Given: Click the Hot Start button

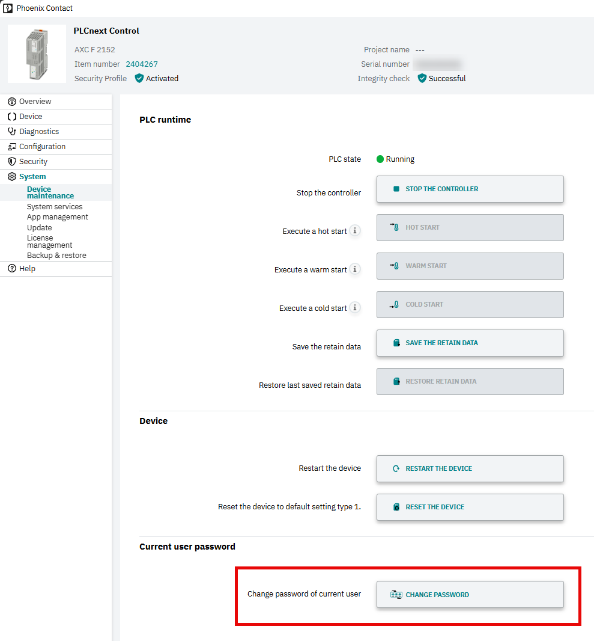Looking at the screenshot, I should 470,227.
